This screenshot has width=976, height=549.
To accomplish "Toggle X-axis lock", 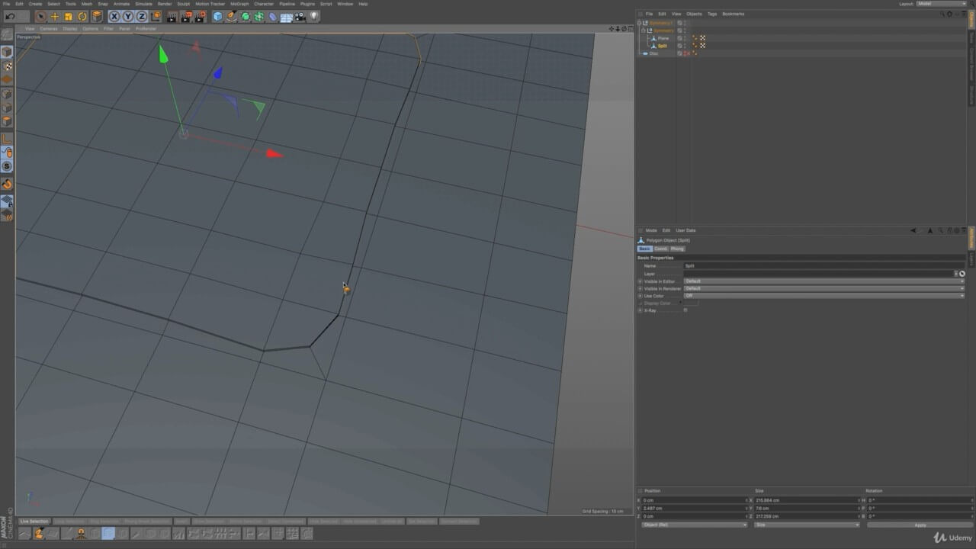I will (x=114, y=16).
